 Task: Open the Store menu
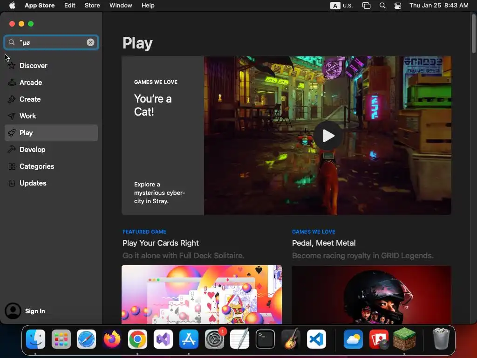pyautogui.click(x=92, y=6)
